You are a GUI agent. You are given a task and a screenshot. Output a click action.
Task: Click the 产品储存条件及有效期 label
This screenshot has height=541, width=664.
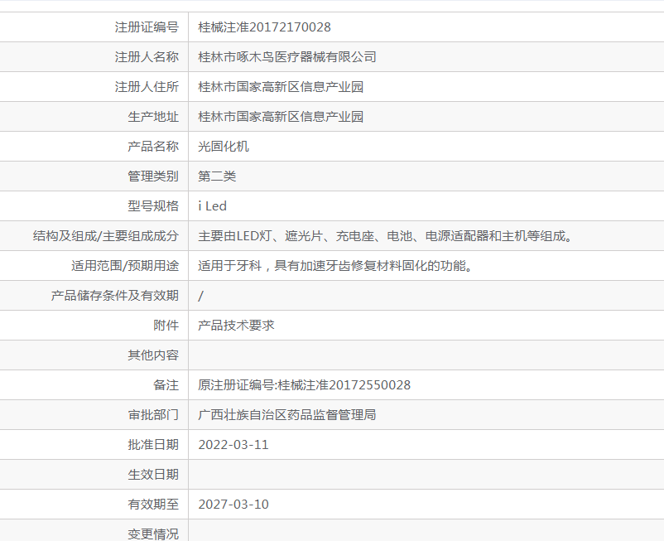point(115,295)
